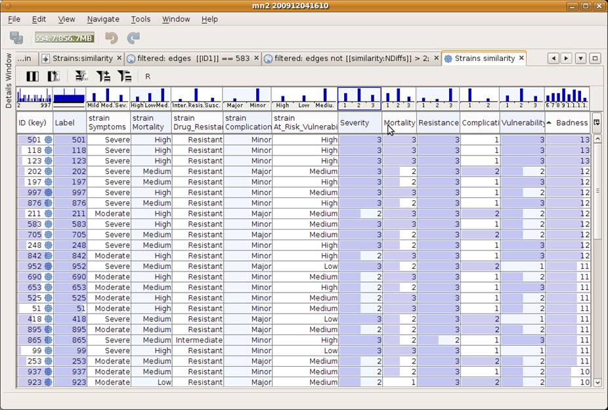The image size is (608, 410).
Task: Open the Help menu
Action: click(209, 19)
